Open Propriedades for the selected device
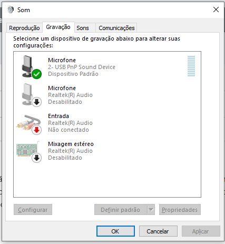The height and width of the screenshot is (244, 225). click(180, 210)
